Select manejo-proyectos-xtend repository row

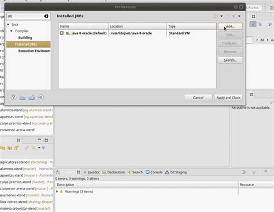click(26, 209)
